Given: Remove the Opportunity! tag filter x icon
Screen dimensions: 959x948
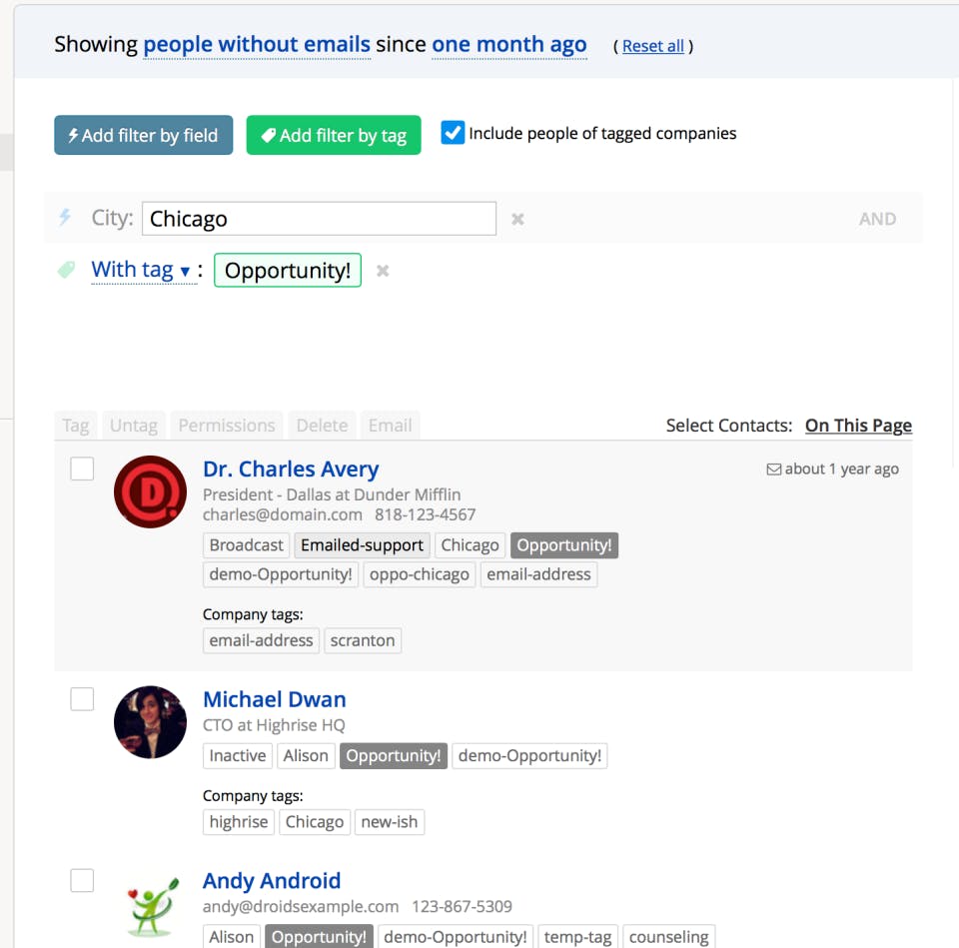Looking at the screenshot, I should (x=383, y=271).
